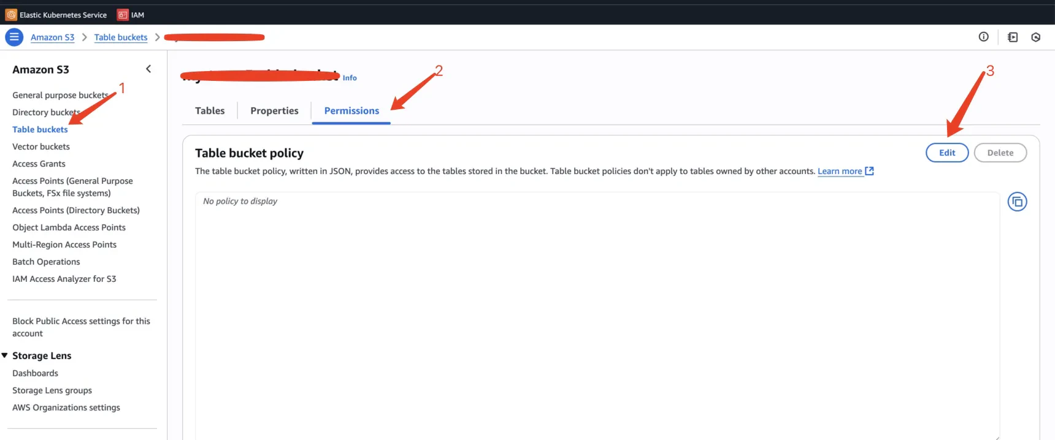Open Directory buckets in sidebar
The height and width of the screenshot is (440, 1055).
[46, 112]
